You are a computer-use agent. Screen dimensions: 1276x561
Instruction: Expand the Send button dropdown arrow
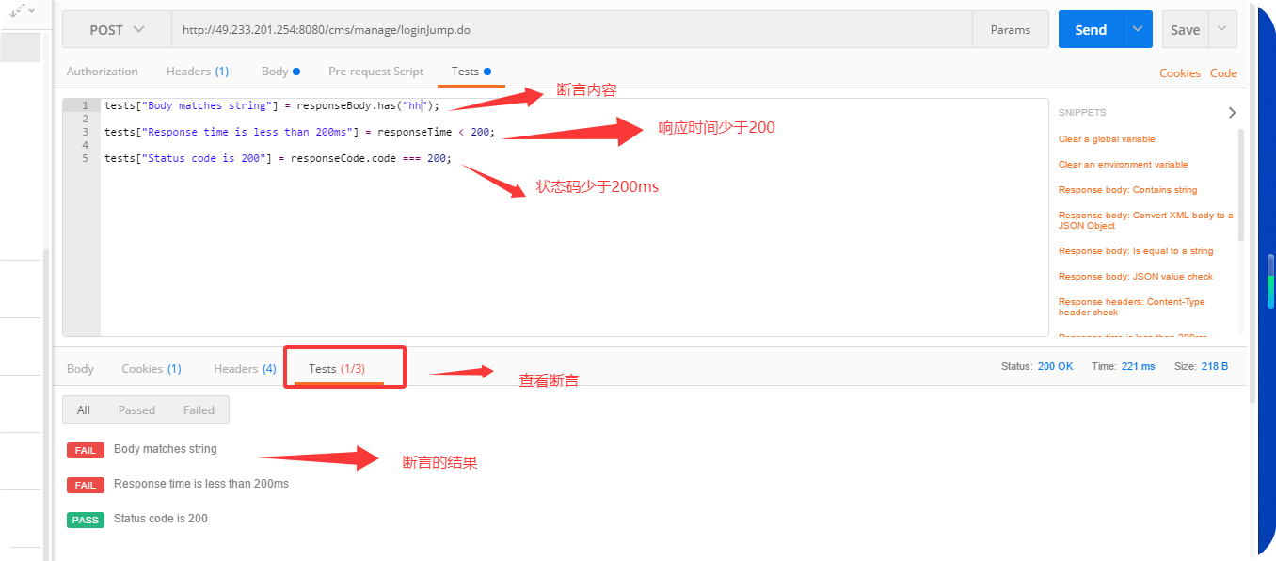pos(1138,30)
